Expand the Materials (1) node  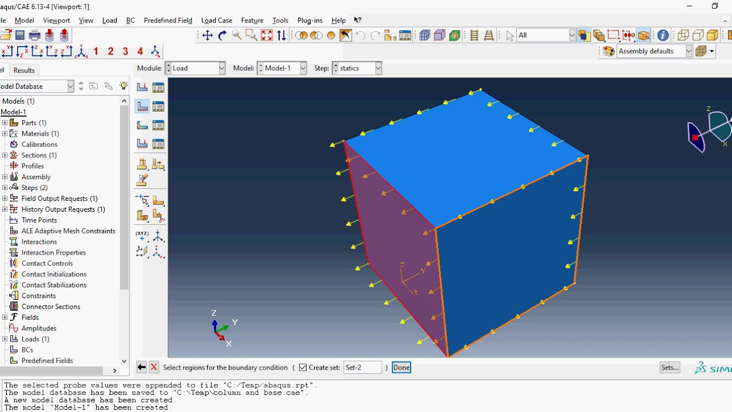[x=5, y=133]
